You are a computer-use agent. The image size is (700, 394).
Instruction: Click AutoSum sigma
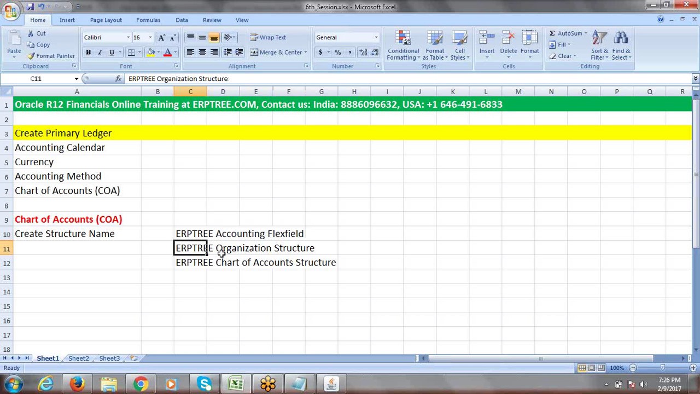(x=552, y=33)
